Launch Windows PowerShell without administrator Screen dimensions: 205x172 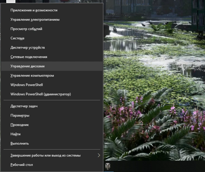tap(52, 85)
